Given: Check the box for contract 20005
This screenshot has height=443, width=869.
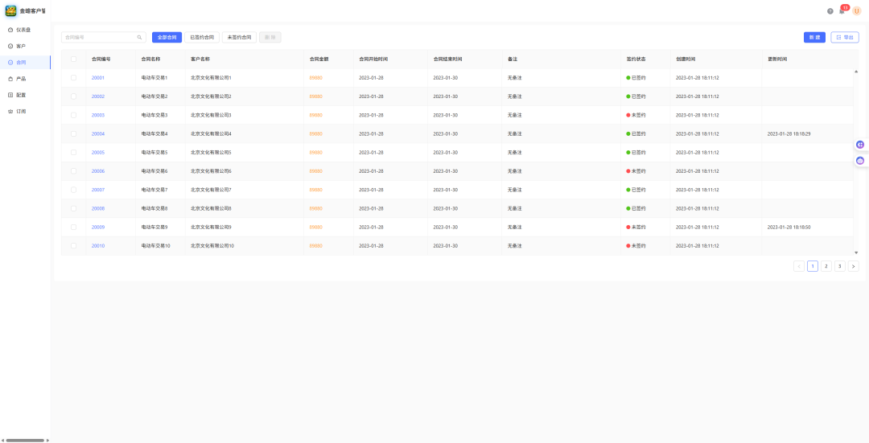Looking at the screenshot, I should (74, 152).
